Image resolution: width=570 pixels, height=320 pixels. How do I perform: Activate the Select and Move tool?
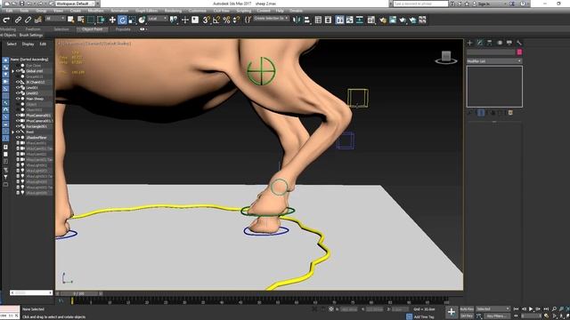(x=112, y=20)
